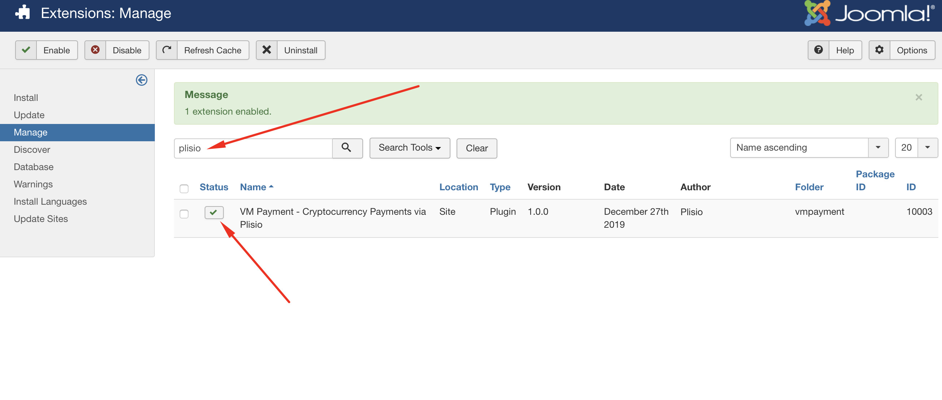Sort by Name column header
942x400 pixels.
[x=256, y=187]
